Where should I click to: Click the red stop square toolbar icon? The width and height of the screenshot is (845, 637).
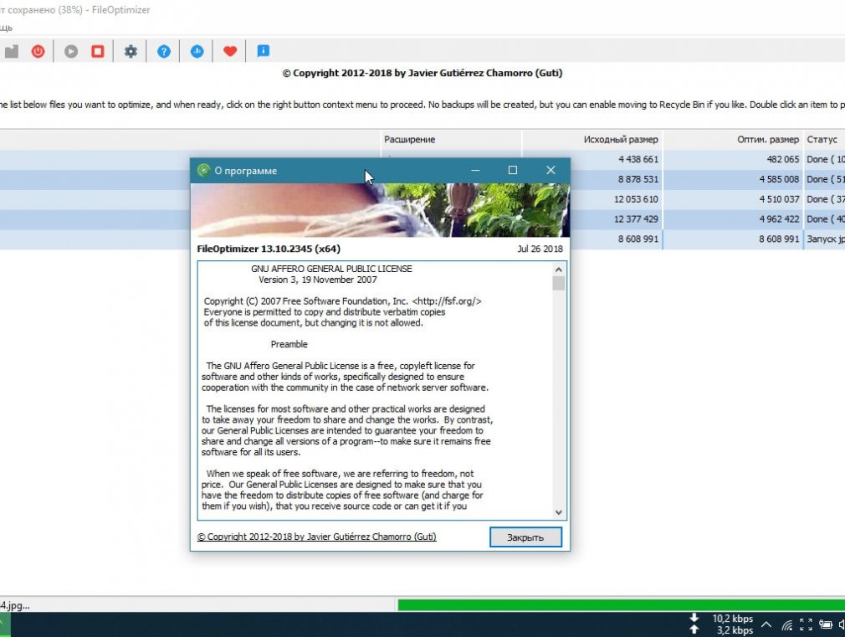pos(98,51)
